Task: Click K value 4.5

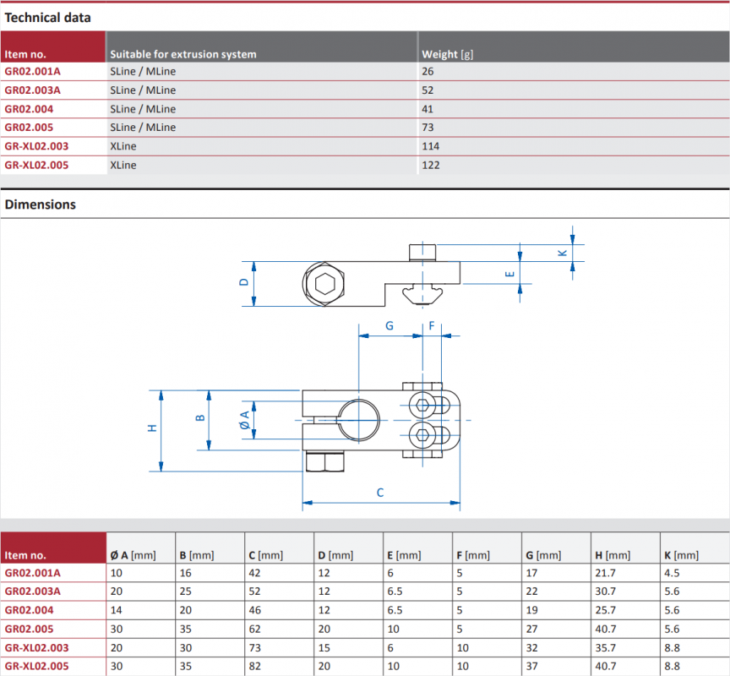Action: tap(672, 573)
